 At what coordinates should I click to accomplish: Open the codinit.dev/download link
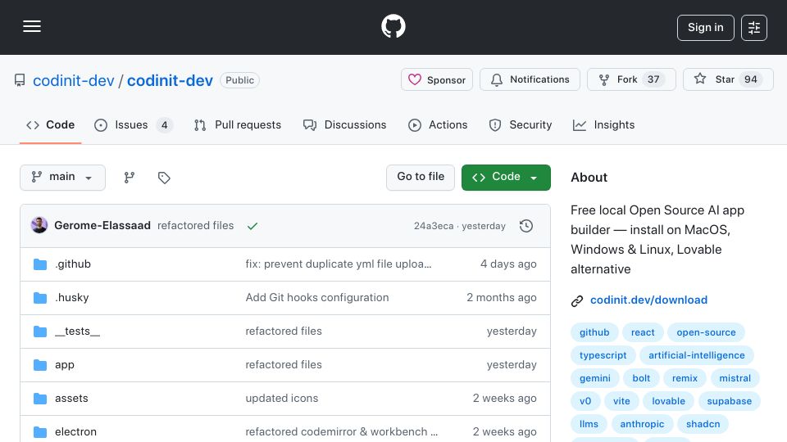point(648,300)
